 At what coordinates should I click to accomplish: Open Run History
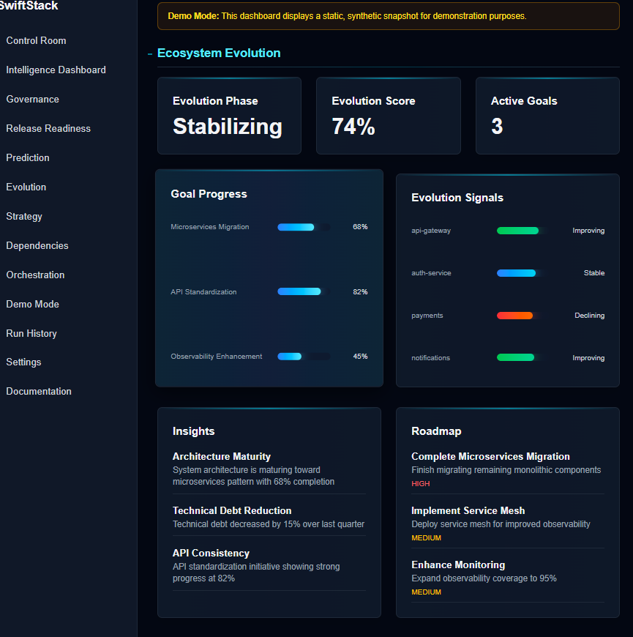[x=31, y=333]
